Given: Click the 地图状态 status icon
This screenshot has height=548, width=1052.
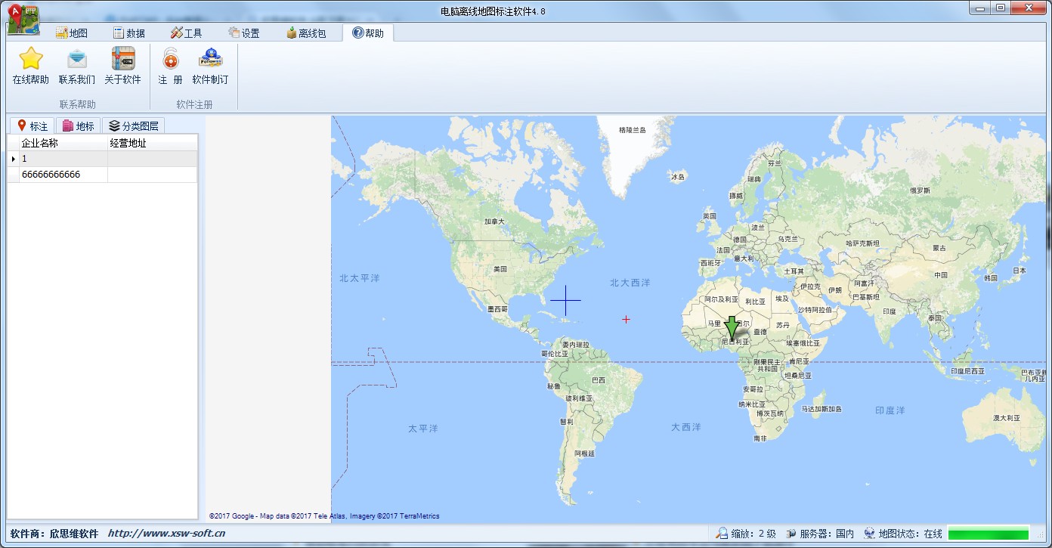Looking at the screenshot, I should (869, 534).
